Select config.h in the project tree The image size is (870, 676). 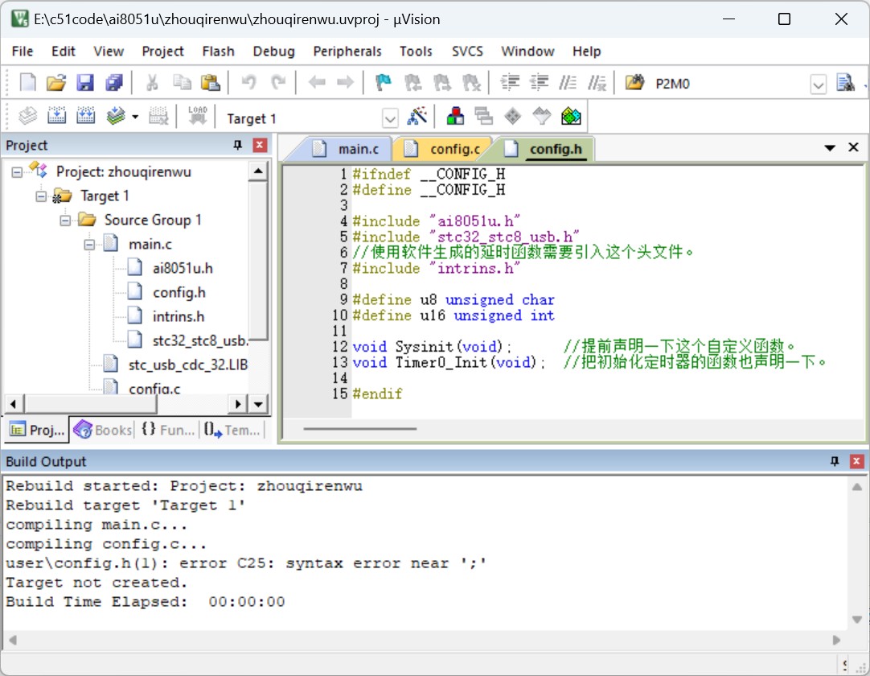coord(179,293)
